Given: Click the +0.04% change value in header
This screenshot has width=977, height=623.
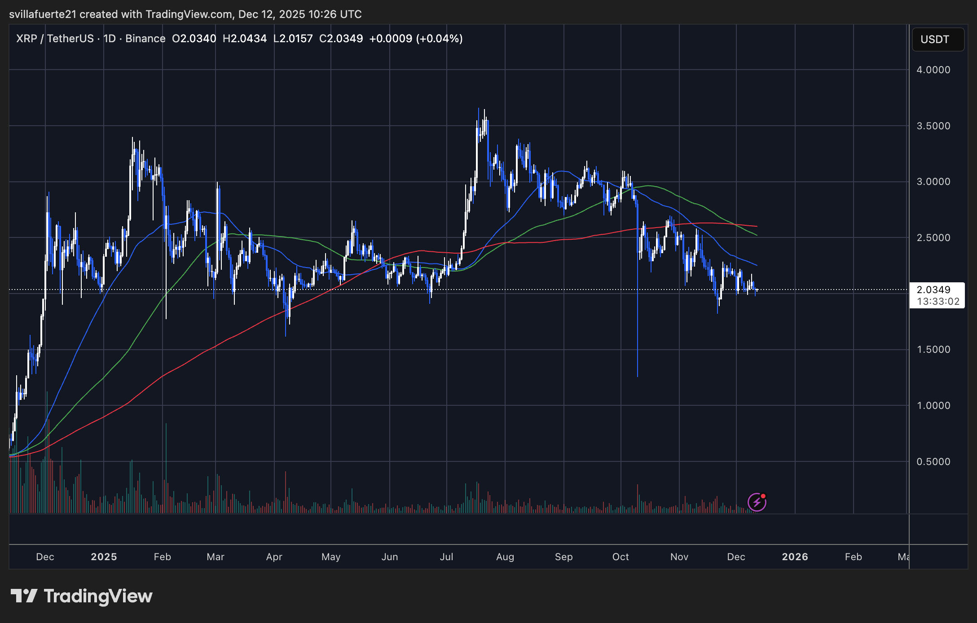Looking at the screenshot, I should [x=439, y=39].
